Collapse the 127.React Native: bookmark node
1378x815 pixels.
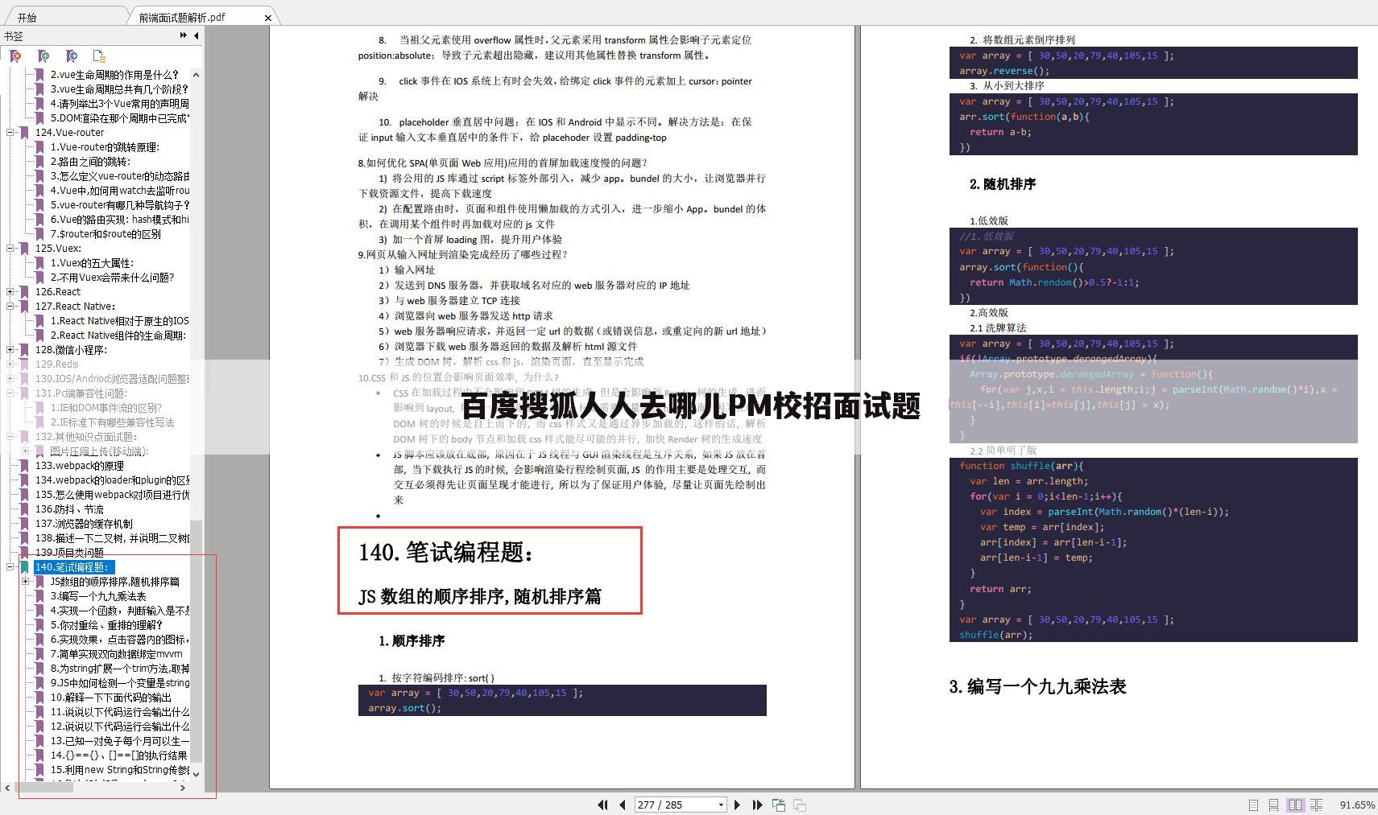[x=10, y=307]
